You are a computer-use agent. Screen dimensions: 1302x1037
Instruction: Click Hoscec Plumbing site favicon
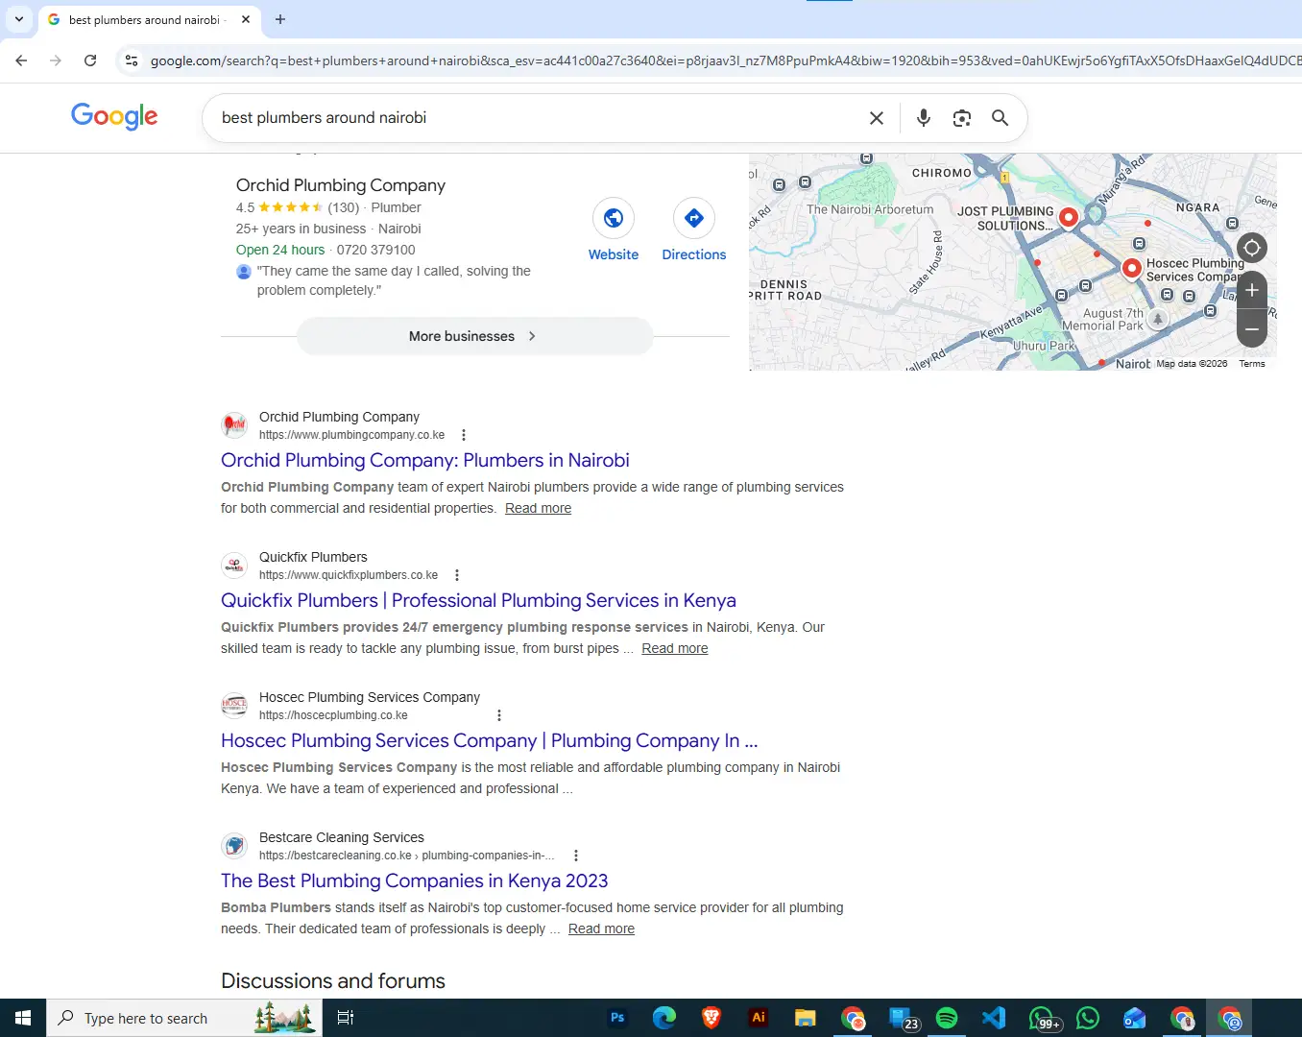coord(234,705)
